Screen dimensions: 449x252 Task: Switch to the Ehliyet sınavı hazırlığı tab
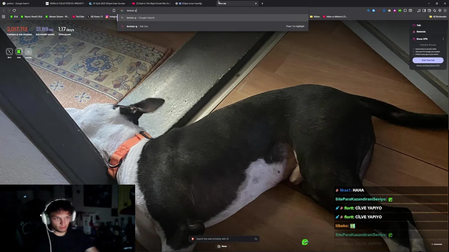click(194, 3)
